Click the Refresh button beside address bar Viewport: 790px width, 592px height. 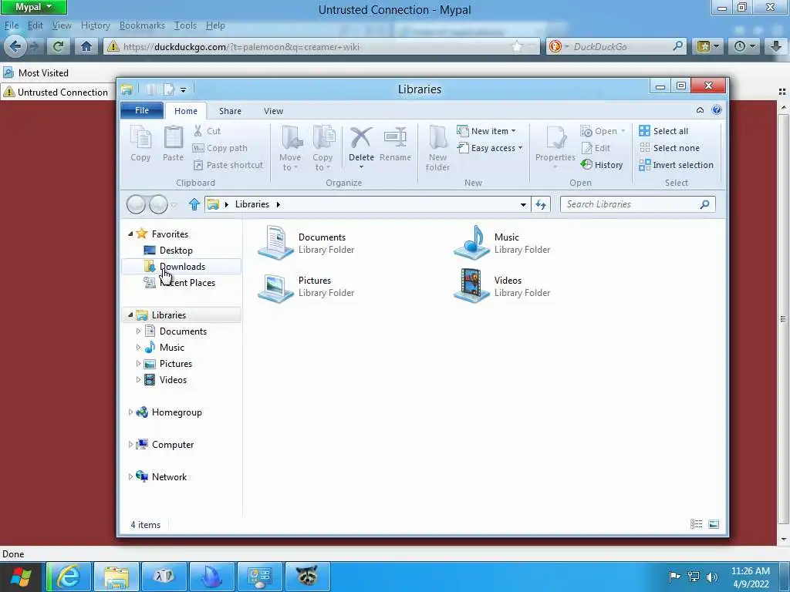[x=541, y=204]
